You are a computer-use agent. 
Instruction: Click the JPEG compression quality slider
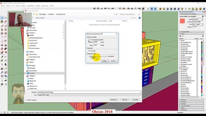pyautogui.click(x=102, y=56)
